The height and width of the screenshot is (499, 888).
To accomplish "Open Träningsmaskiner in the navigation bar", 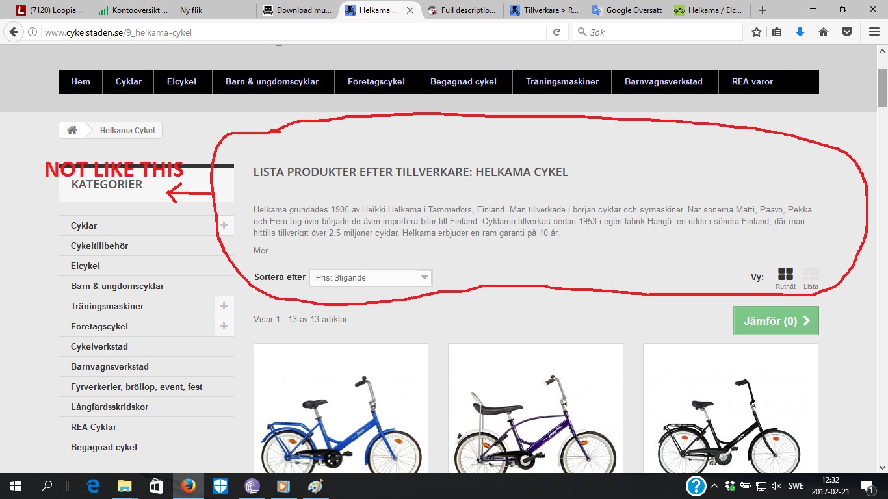I will (x=562, y=81).
